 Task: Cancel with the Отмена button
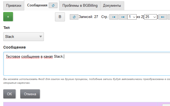point(30,94)
